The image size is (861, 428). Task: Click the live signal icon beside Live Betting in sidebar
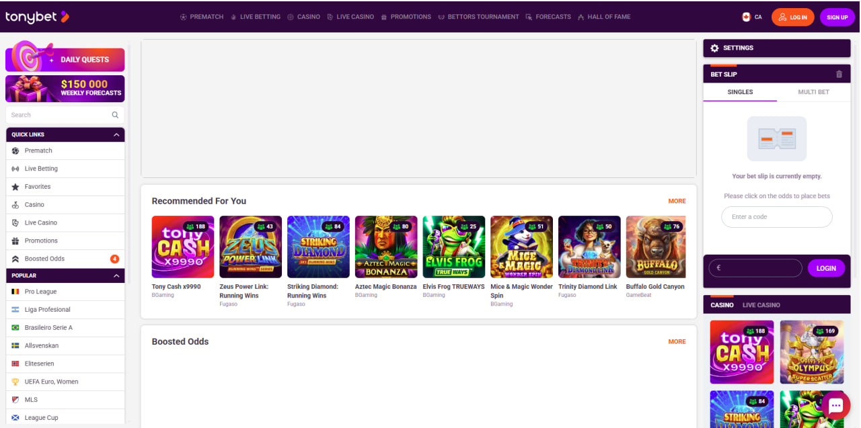click(15, 169)
